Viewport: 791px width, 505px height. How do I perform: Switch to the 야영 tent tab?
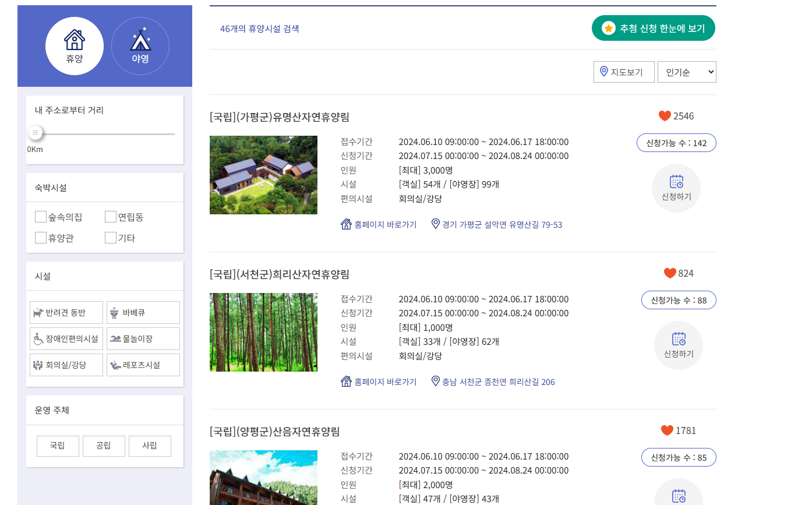click(x=140, y=46)
